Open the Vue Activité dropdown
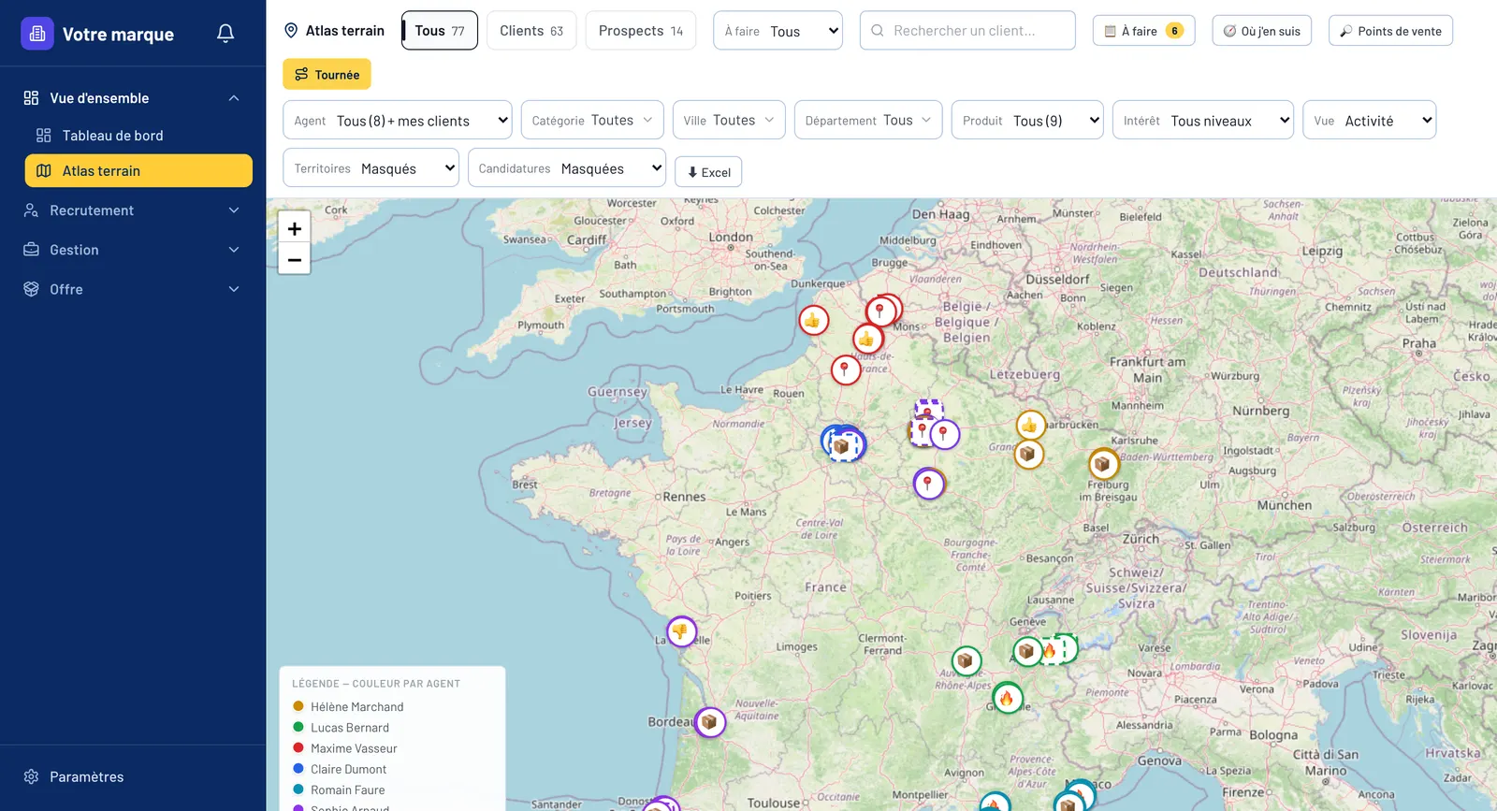This screenshot has width=1497, height=811. click(1370, 120)
